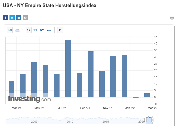This screenshot has height=129, width=177.
Task: Switch to line chart view
Action: point(17,30)
